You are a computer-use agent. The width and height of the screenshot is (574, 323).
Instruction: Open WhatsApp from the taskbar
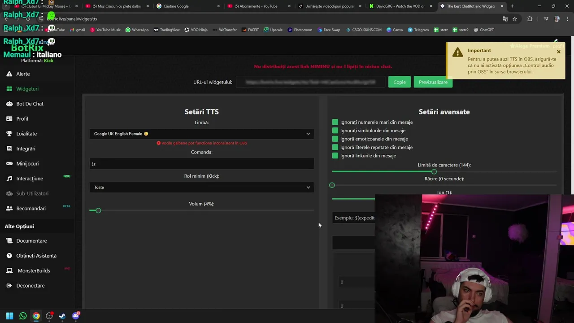[23, 316]
